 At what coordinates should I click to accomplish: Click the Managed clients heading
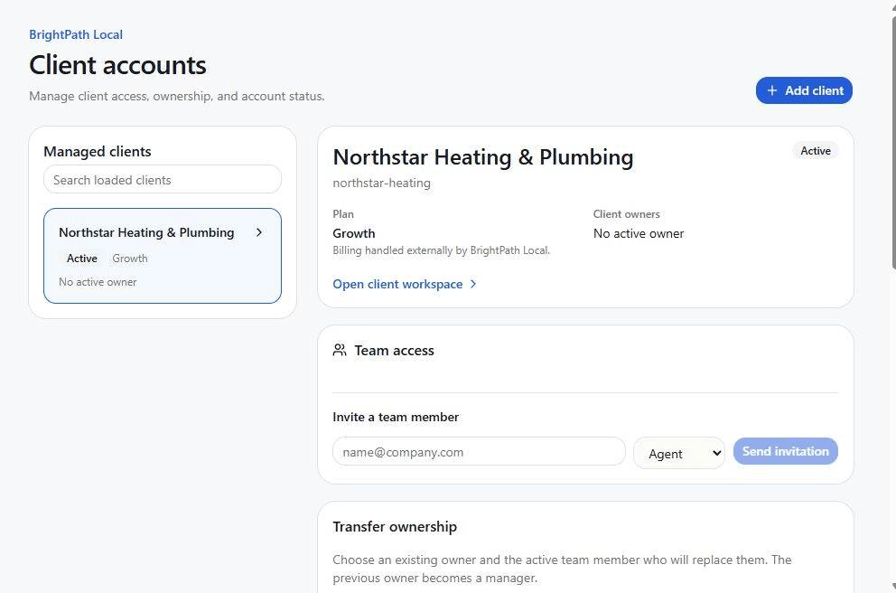98,152
